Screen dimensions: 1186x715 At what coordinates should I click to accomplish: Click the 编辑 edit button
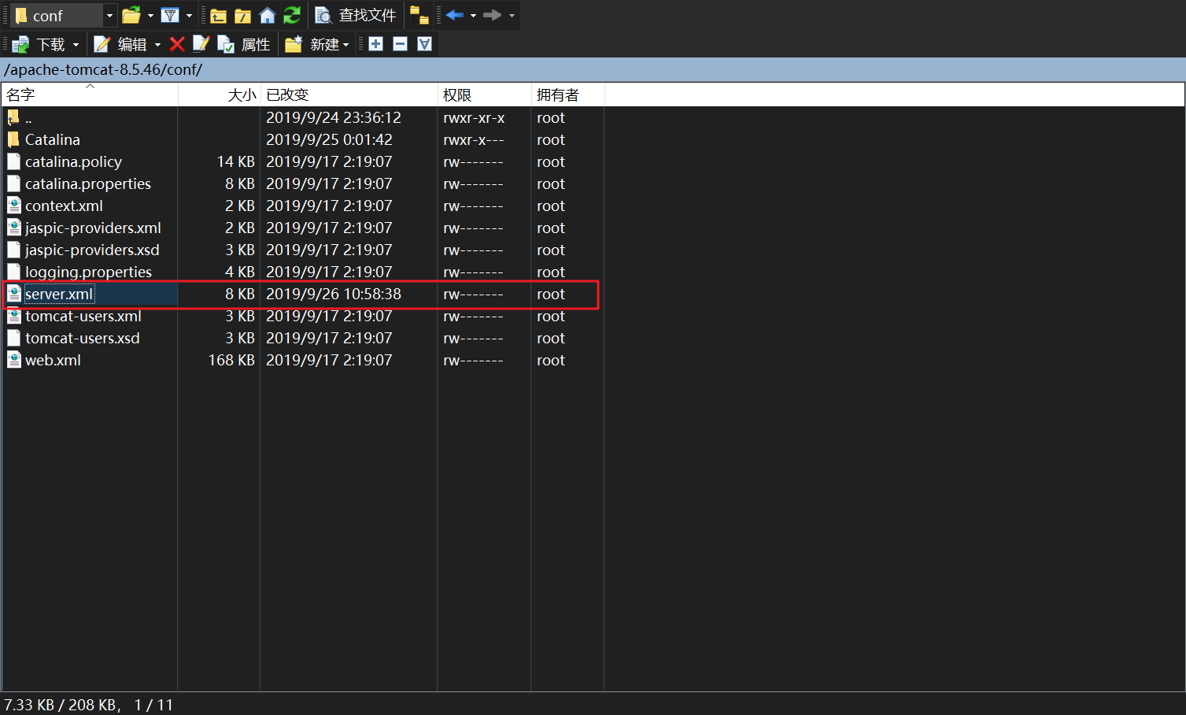coord(120,44)
